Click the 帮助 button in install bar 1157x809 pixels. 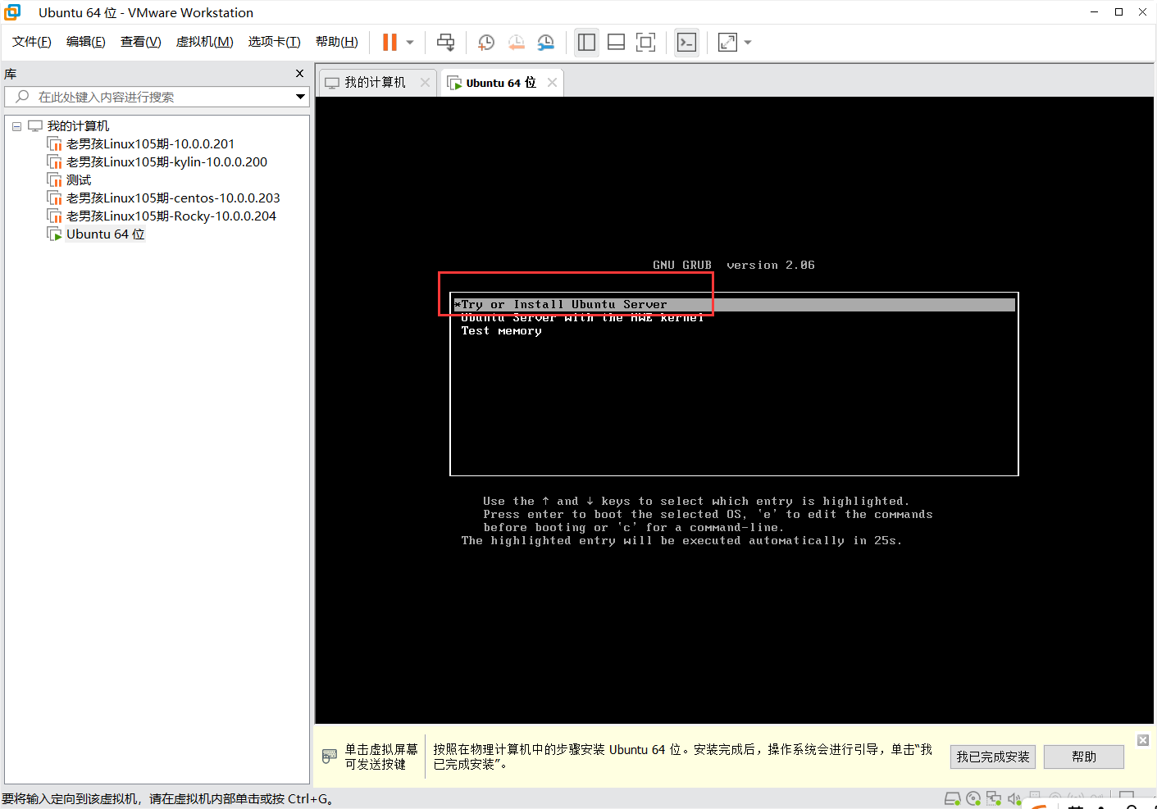1084,757
